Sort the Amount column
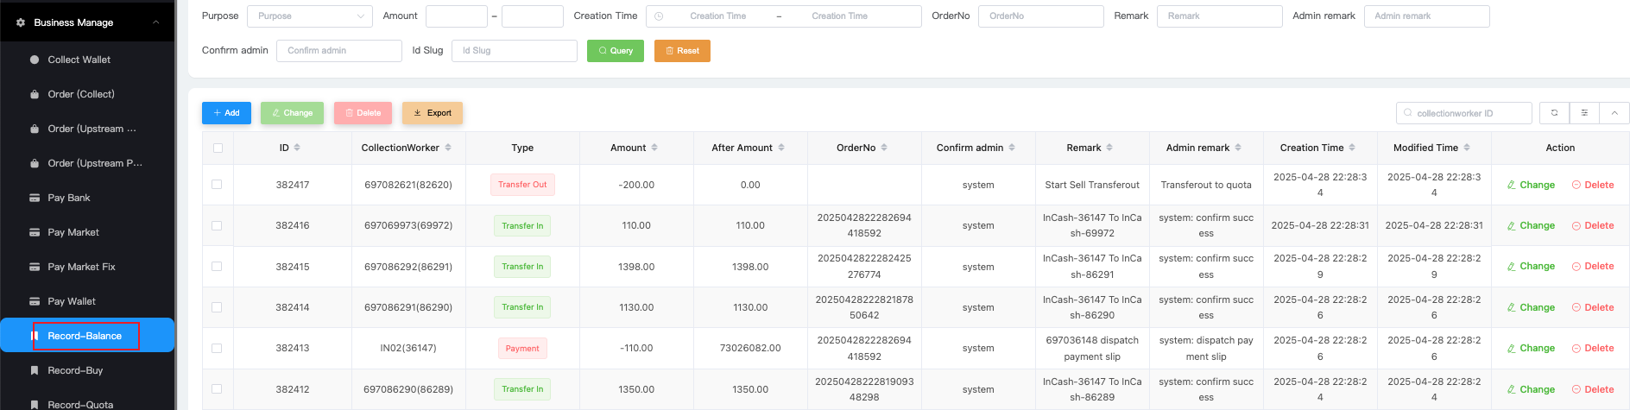 click(654, 148)
